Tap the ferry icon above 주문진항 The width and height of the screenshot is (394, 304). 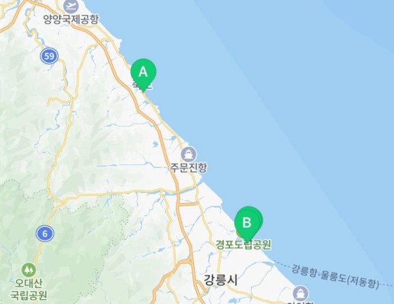pos(189,154)
